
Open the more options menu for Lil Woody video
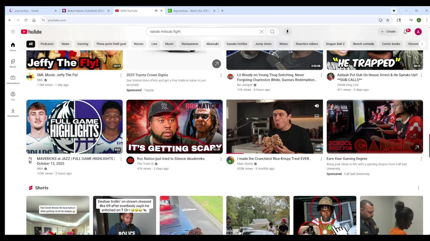(321, 75)
